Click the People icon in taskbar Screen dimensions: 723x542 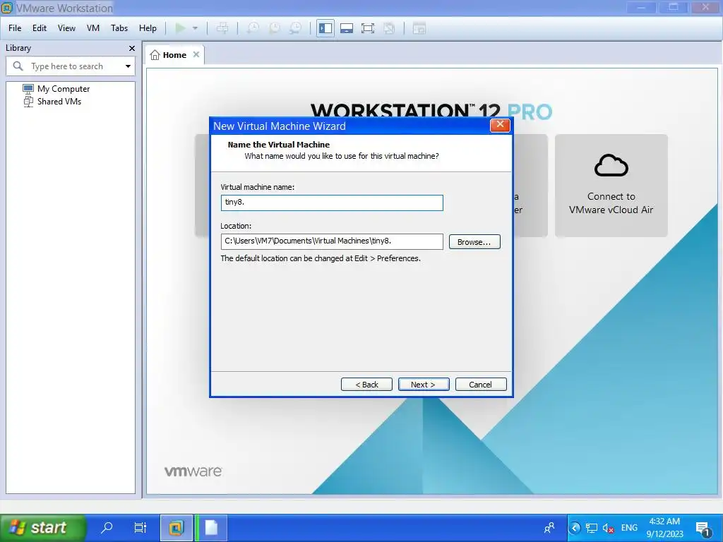point(549,528)
